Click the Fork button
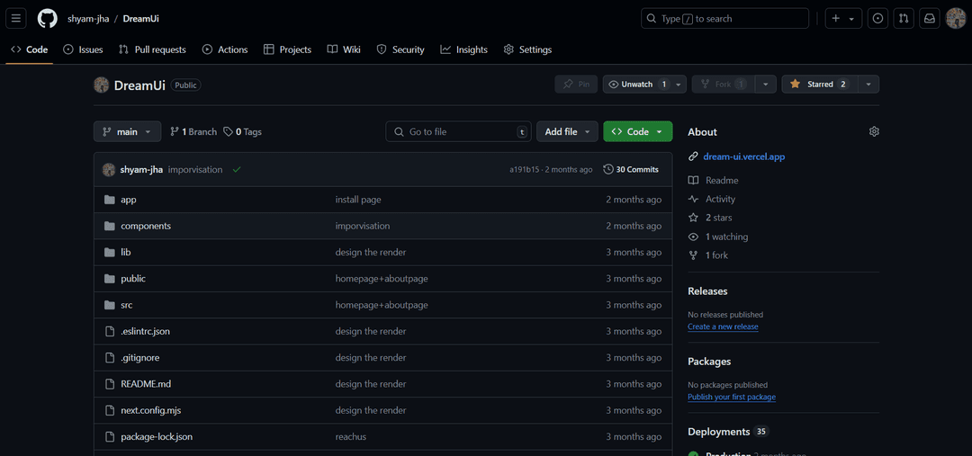Viewport: 972px width, 456px height. coord(724,85)
